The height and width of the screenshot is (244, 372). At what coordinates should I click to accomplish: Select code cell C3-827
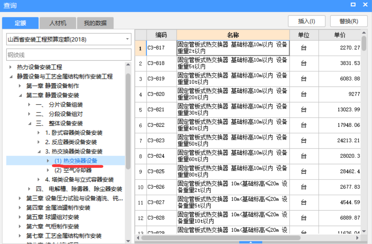pos(161,202)
